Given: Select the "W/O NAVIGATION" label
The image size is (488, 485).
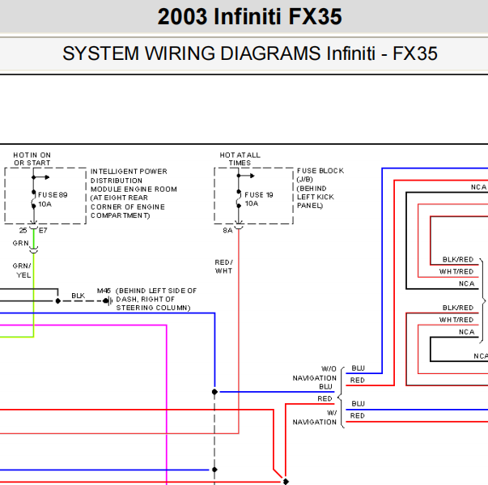Looking at the screenshot, I should [314, 373].
